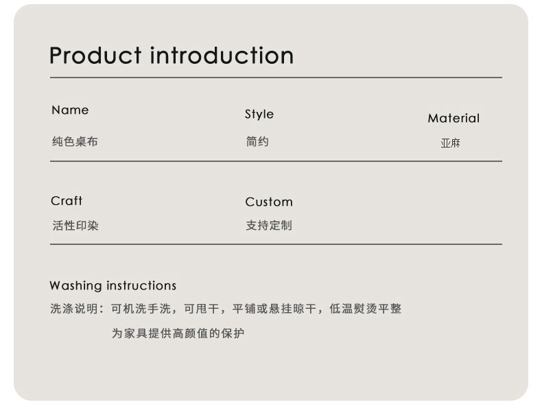The height and width of the screenshot is (411, 542).
Task: Click the tagline 为家具提供高颜值的保护
Action: click(x=178, y=334)
